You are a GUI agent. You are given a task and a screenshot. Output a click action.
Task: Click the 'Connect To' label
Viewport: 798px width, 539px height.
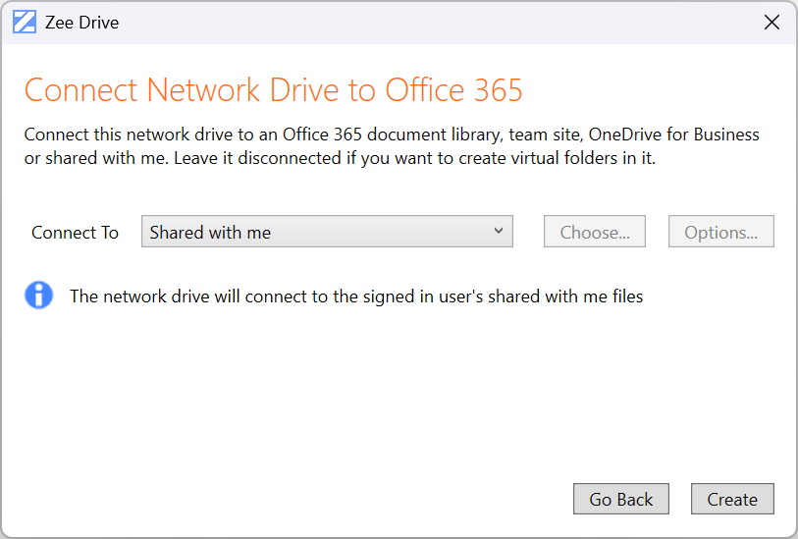coord(75,233)
